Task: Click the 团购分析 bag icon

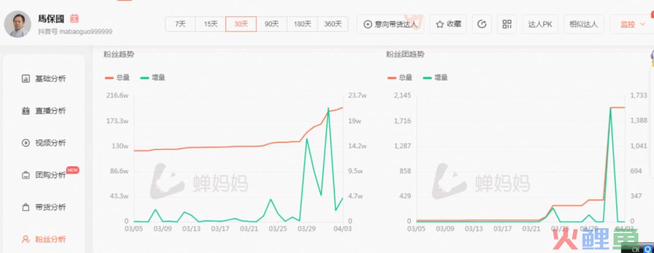Action: tap(26, 175)
